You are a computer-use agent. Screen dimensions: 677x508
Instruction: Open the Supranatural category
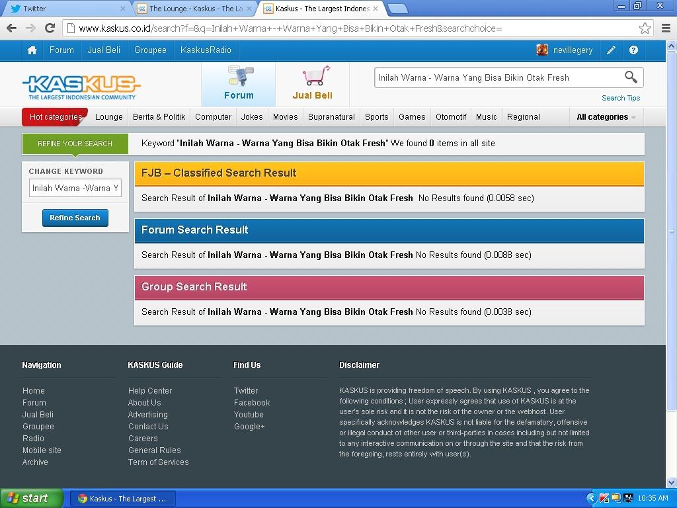(x=332, y=117)
